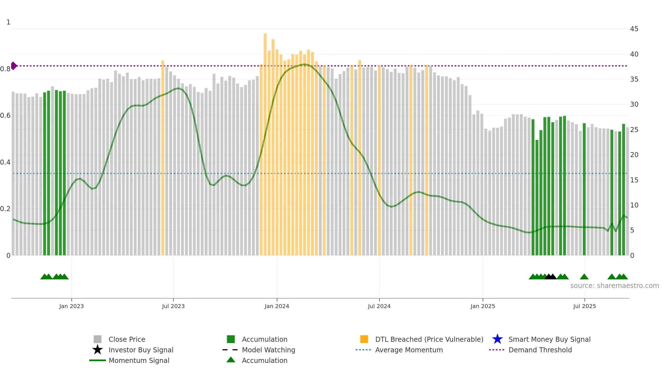
Task: Toggle Average Momentum legend label
Action: (x=409, y=350)
